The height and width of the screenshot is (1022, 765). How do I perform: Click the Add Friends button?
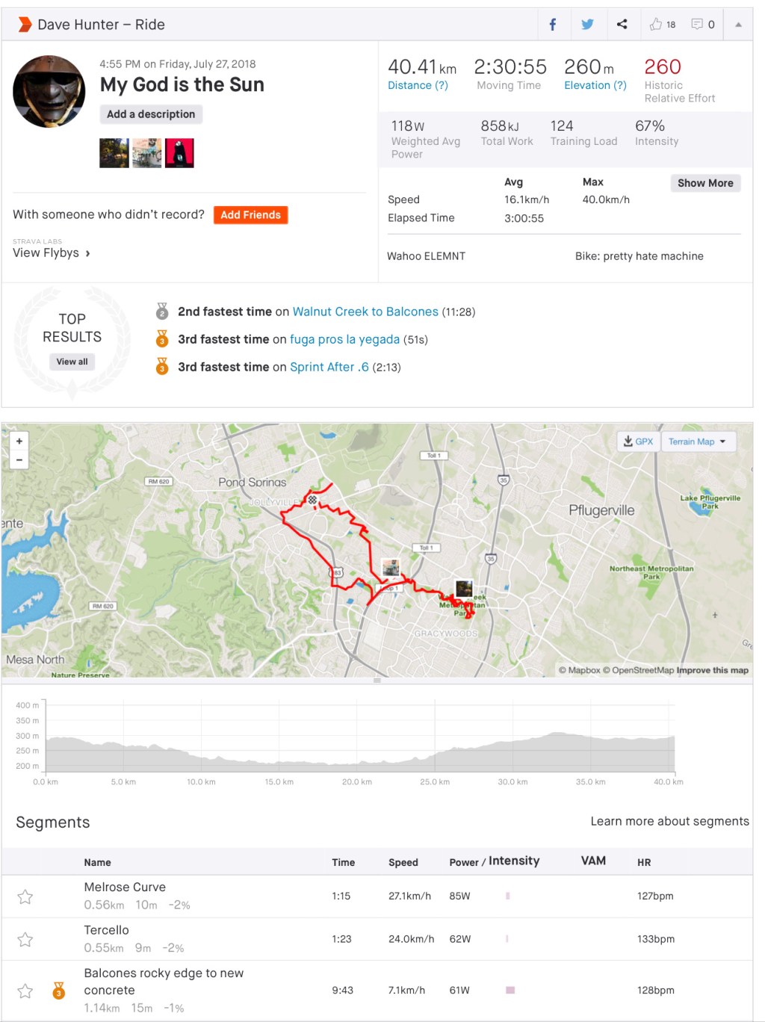[250, 215]
